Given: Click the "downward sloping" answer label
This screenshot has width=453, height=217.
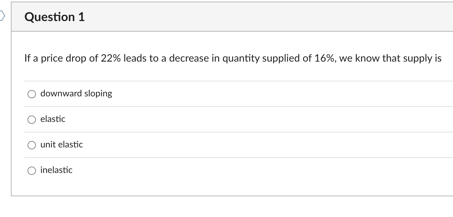Looking at the screenshot, I should pyautogui.click(x=76, y=94).
